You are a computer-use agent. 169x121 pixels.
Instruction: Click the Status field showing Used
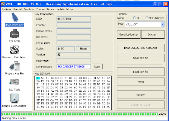83,49
